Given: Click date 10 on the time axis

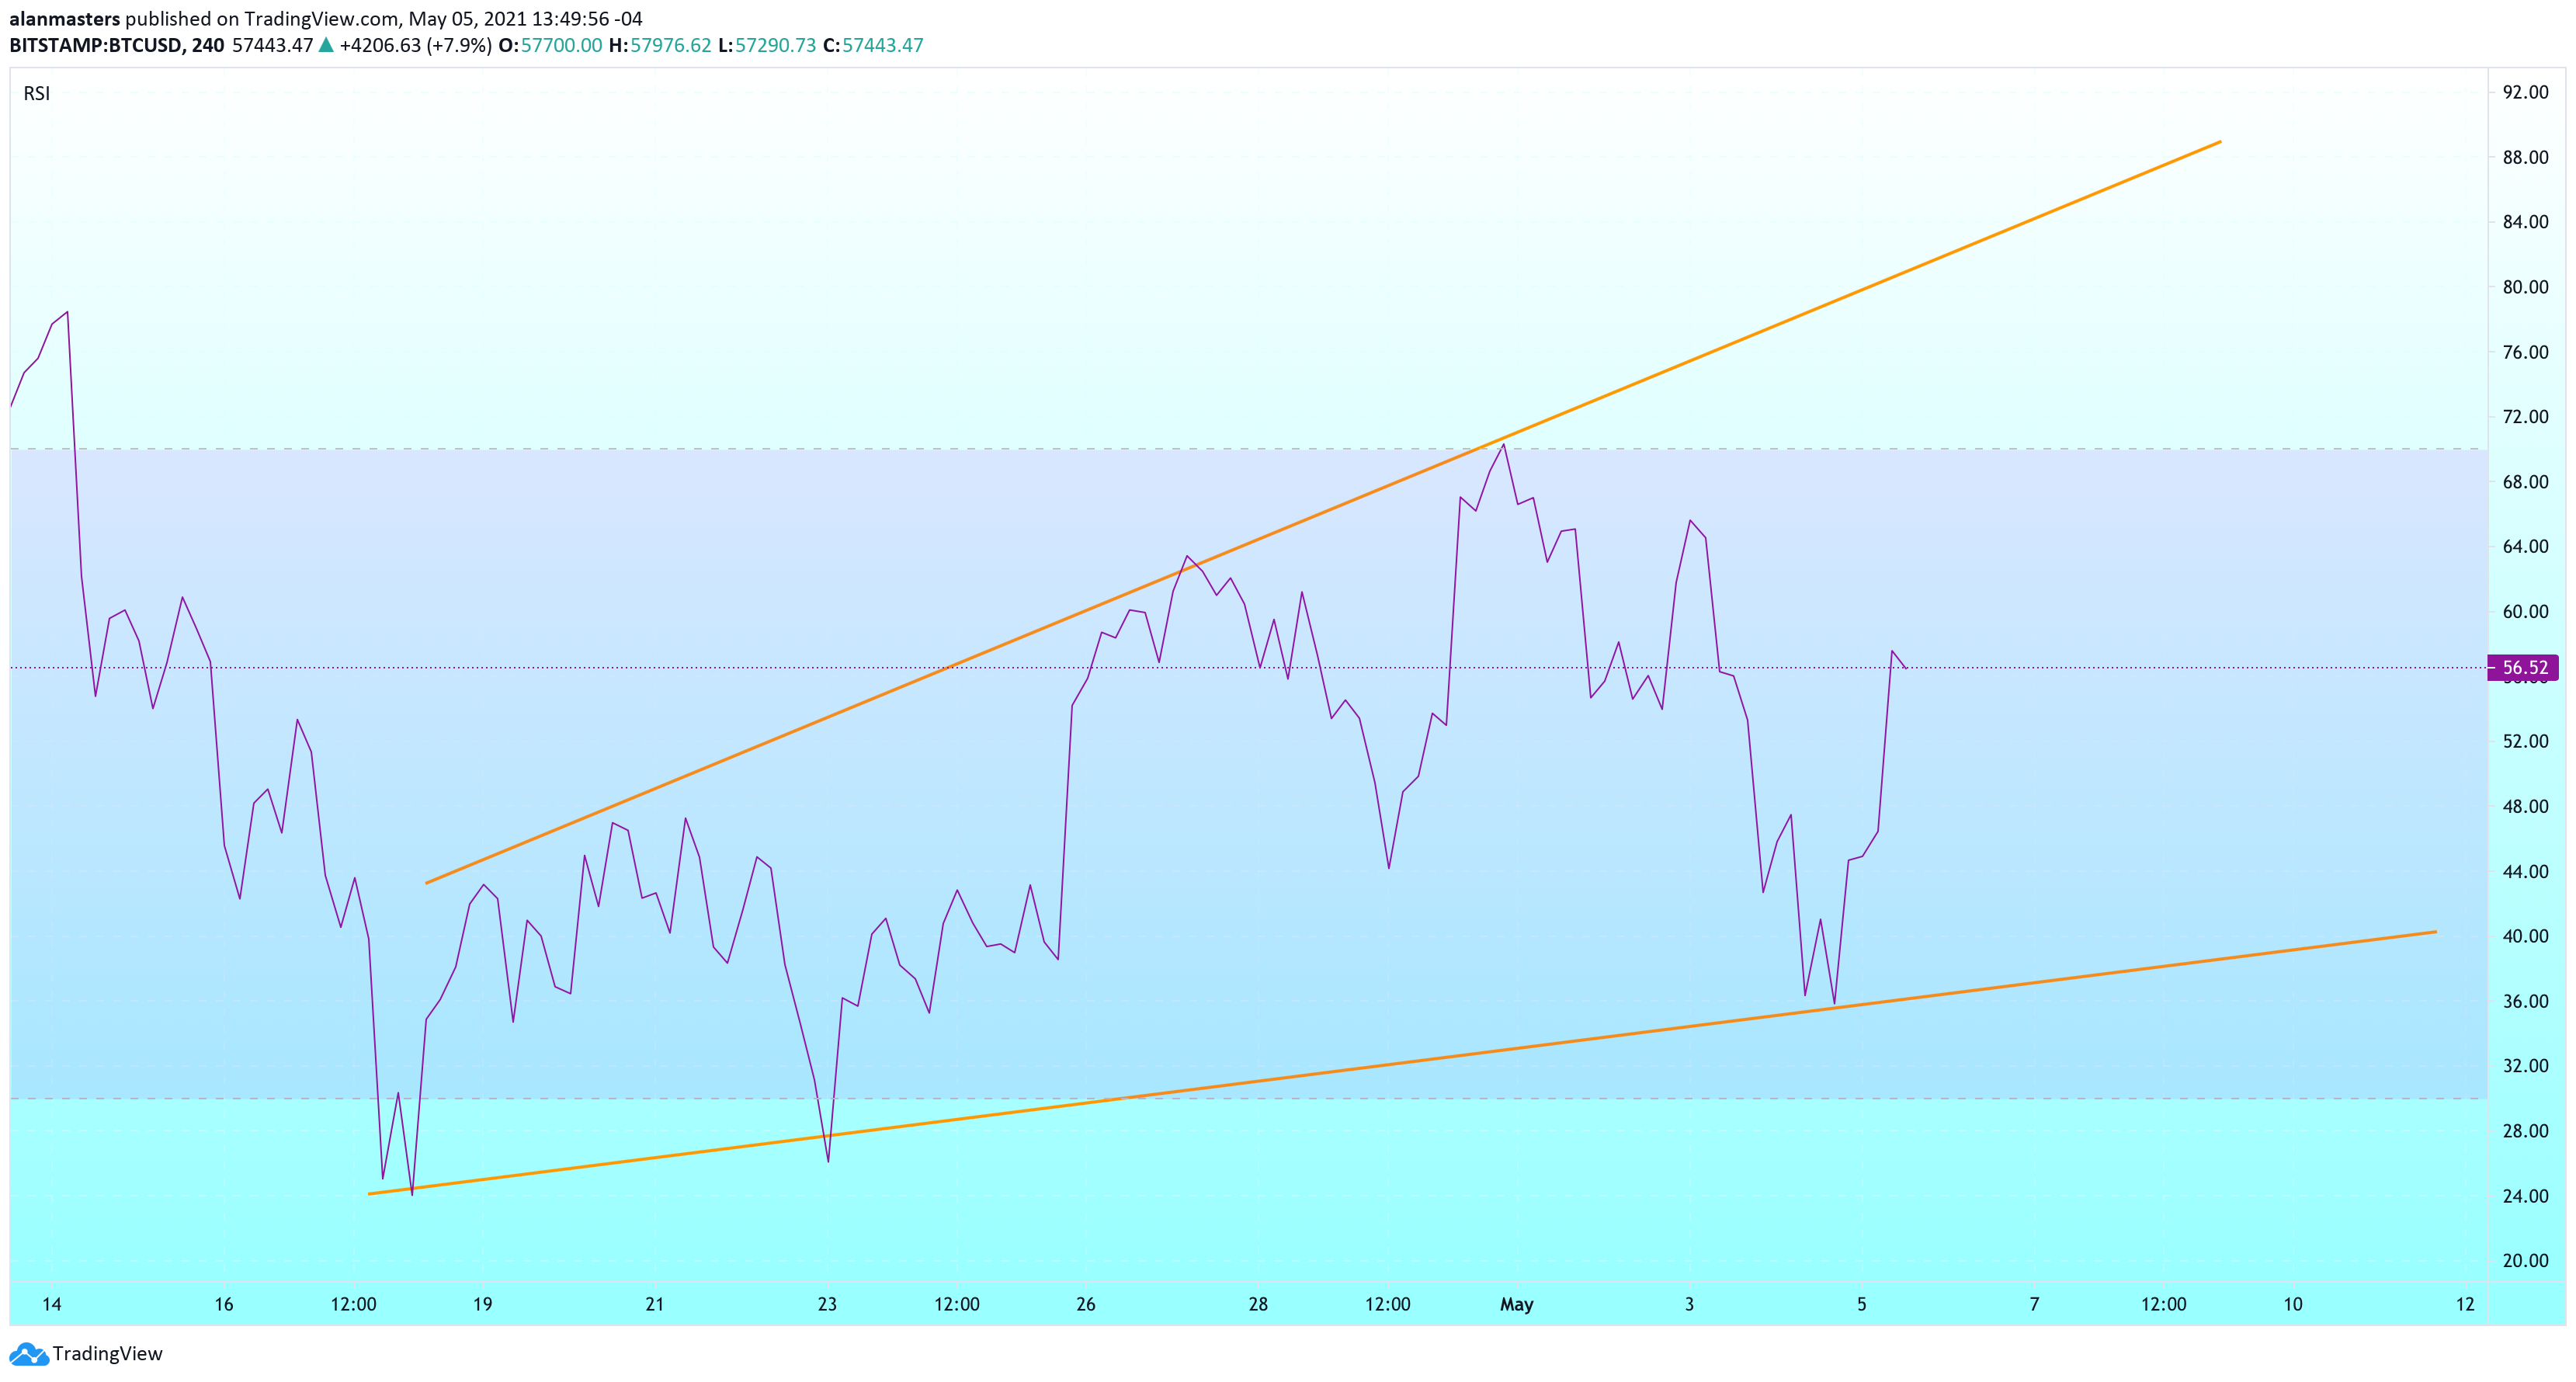Looking at the screenshot, I should click(2293, 1305).
